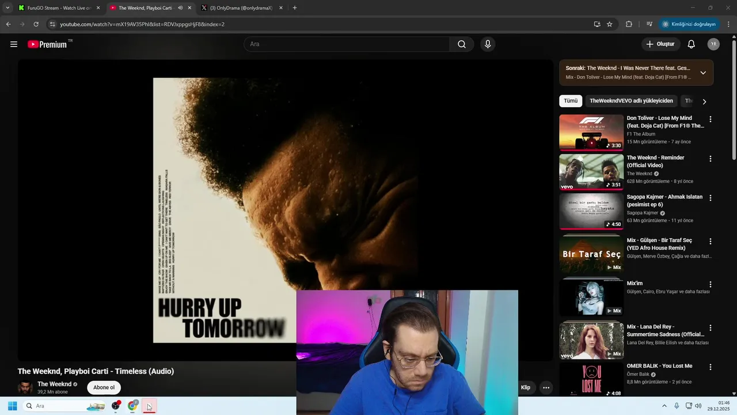
Task: Open the notifications bell
Action: [692, 44]
